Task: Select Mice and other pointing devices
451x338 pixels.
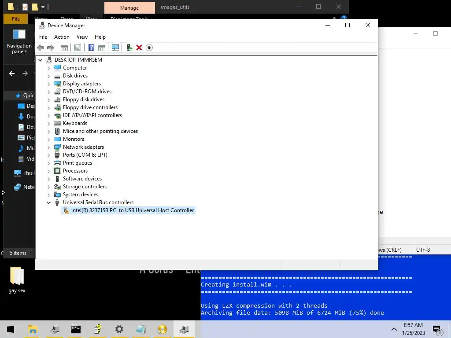Action: coord(100,131)
